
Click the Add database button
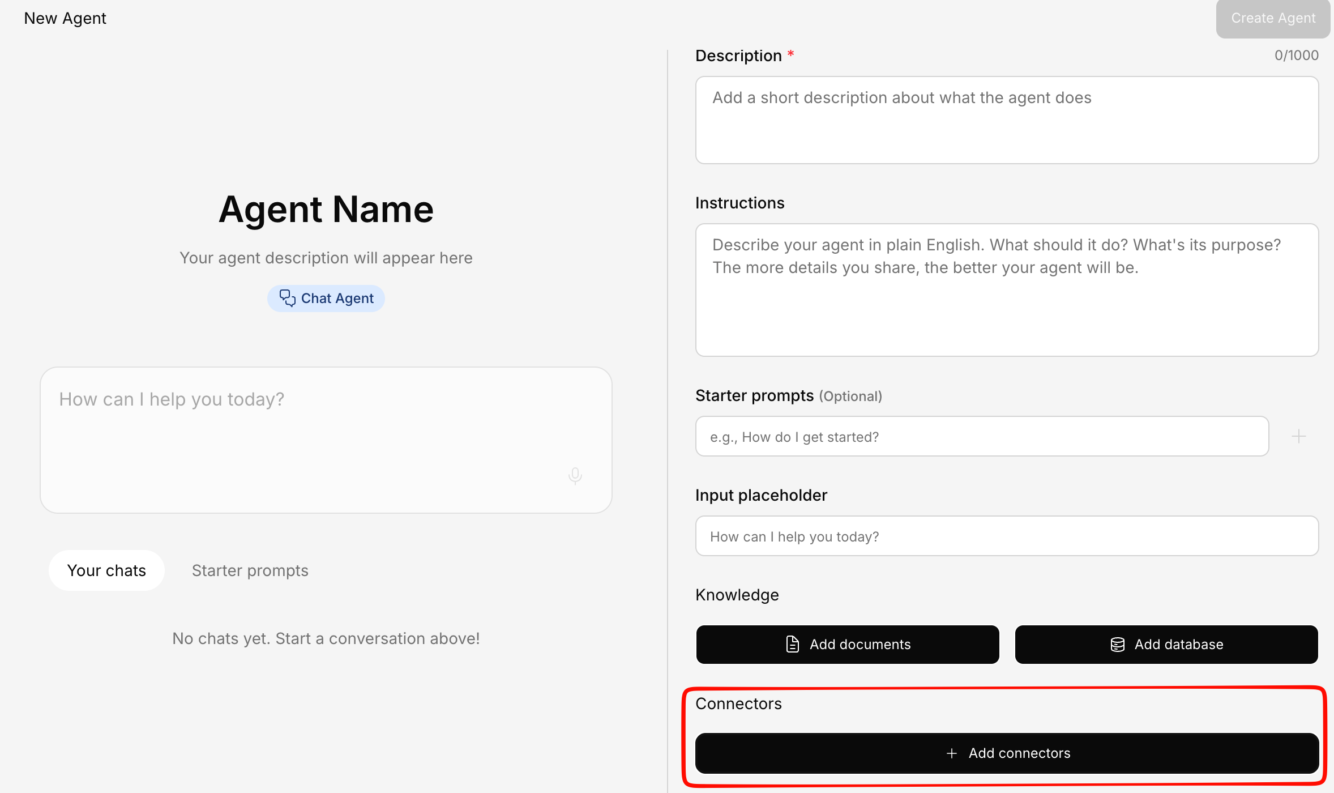(1166, 644)
